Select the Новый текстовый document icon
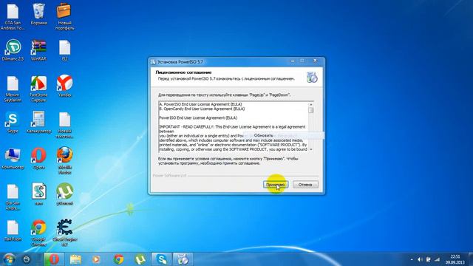This screenshot has width=473, height=266. point(64,125)
